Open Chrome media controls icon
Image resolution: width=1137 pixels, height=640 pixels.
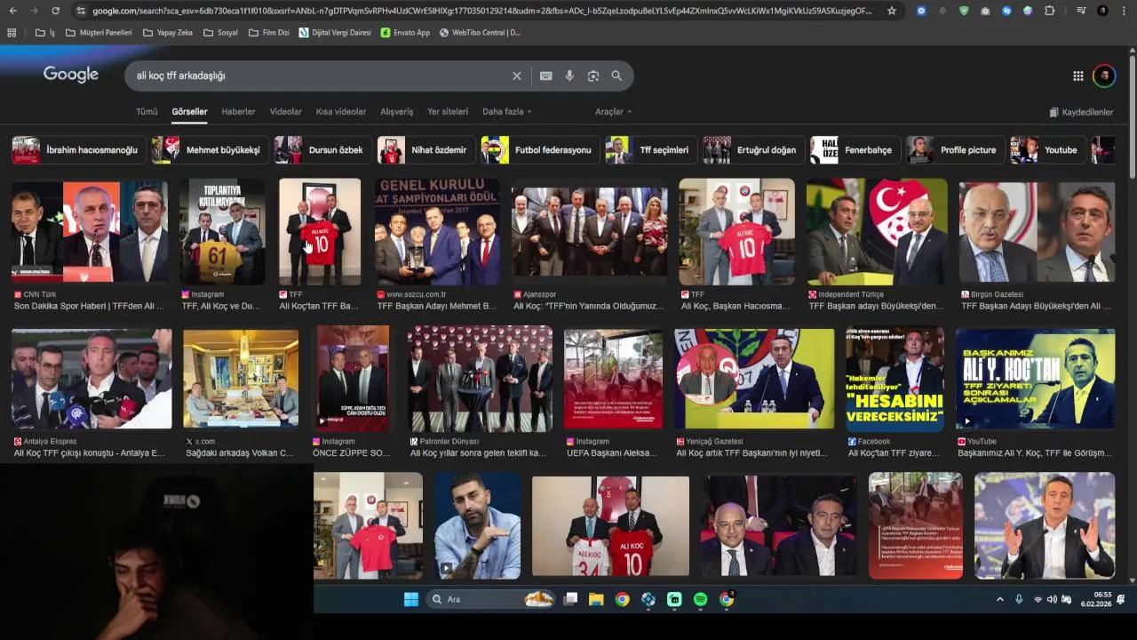tap(1081, 11)
